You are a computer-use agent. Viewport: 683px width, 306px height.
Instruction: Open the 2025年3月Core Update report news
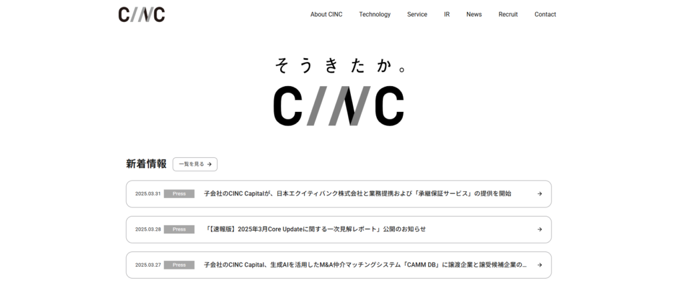[338, 229]
